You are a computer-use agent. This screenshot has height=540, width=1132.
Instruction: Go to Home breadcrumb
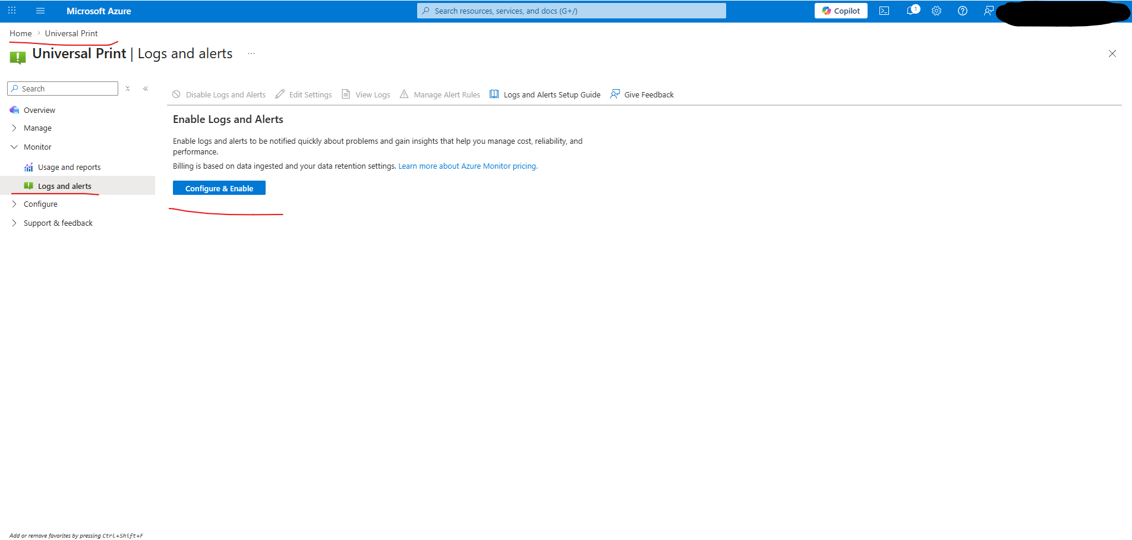click(21, 33)
